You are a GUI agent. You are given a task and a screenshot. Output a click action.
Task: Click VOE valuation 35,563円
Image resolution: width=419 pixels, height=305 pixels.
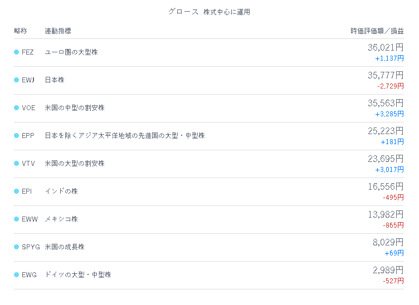coord(386,103)
